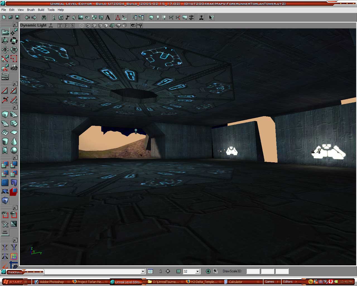Viewport: 357px width, 286px height.
Task: Open the Texture browser picture icon
Action: click(x=81, y=17)
